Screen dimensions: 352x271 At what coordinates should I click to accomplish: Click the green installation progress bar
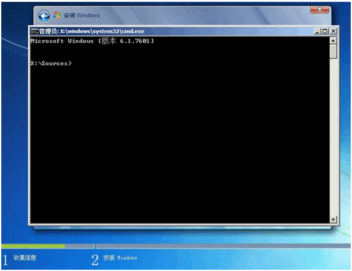(33, 246)
